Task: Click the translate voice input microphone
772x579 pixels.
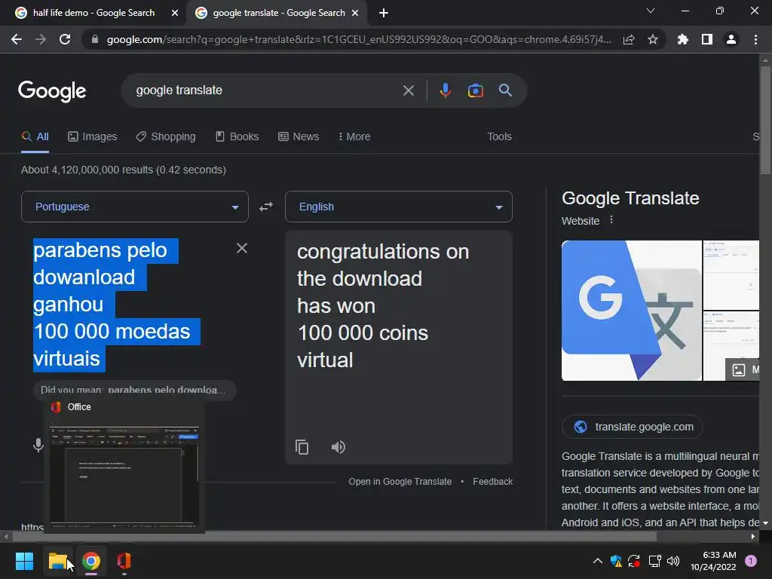Action: pyautogui.click(x=38, y=446)
